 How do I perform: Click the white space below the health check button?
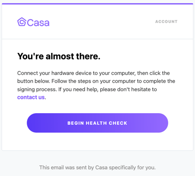97,141
